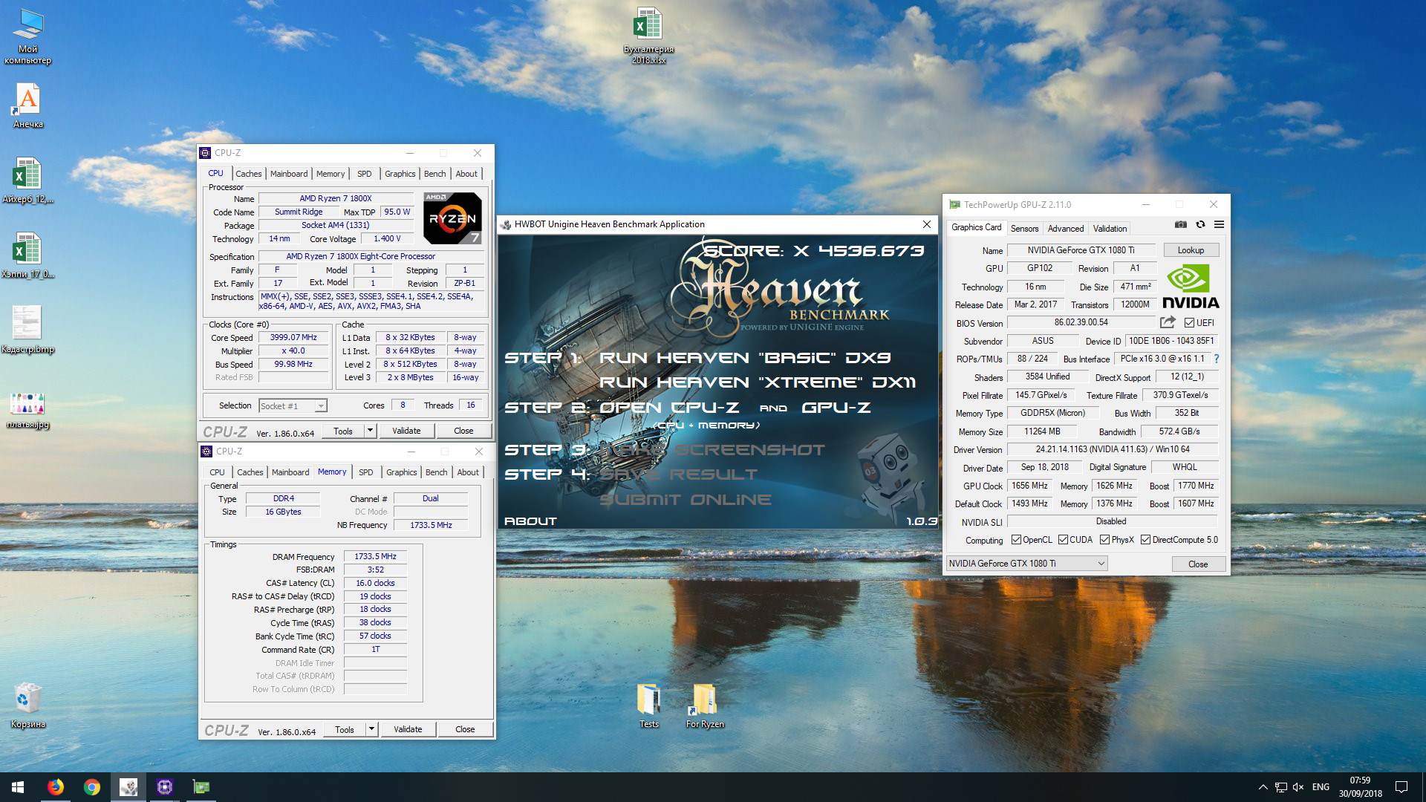Click Run Heaven Xtreme DX11

[758, 382]
